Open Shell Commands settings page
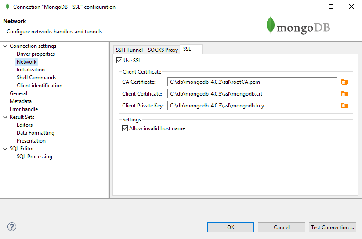The height and width of the screenshot is (239, 362). pyautogui.click(x=36, y=78)
